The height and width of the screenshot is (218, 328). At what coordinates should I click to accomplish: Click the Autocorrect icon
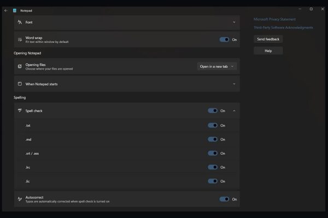(20, 199)
